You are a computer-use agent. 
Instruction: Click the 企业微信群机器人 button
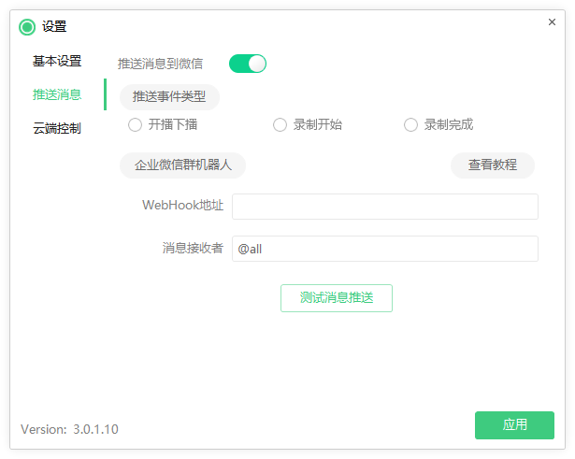click(x=182, y=165)
